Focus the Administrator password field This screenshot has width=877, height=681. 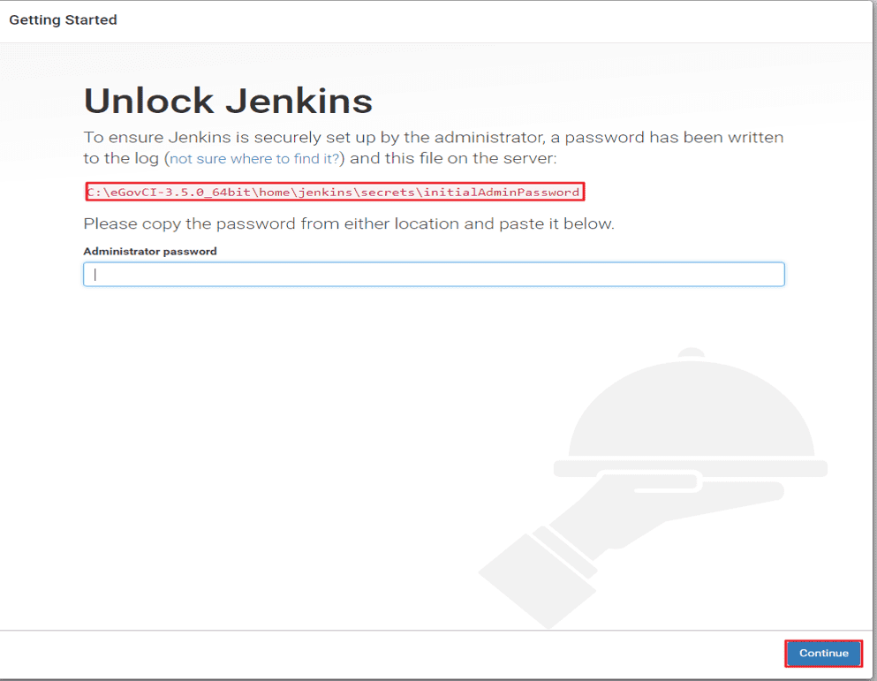click(434, 274)
